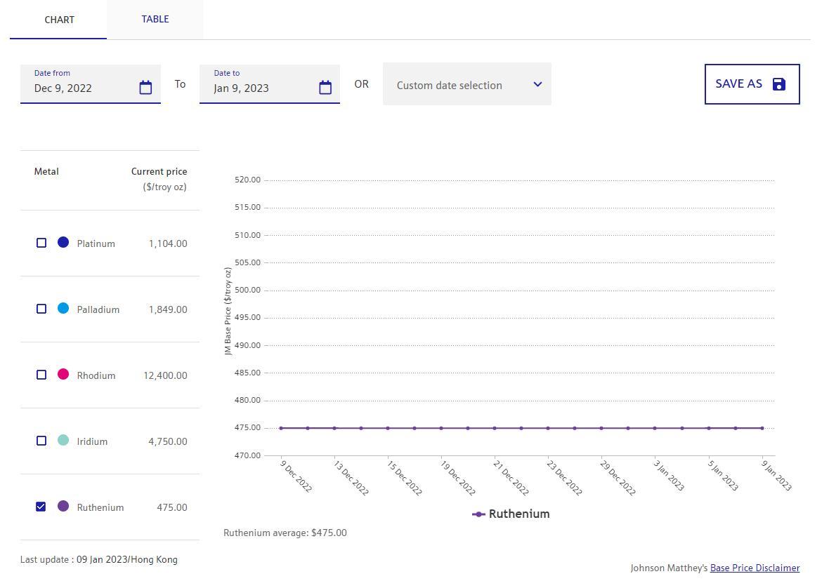Viewport: 829px width, 581px height.
Task: Click the floppy disk save icon
Action: point(778,84)
